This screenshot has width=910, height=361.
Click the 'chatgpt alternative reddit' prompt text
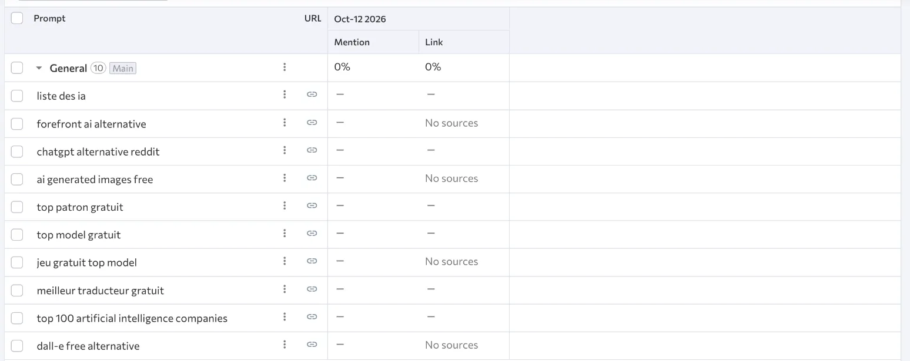click(x=98, y=151)
